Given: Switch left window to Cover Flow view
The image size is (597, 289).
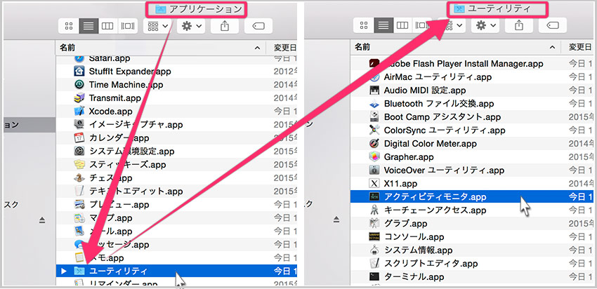Looking at the screenshot, I should tap(128, 26).
